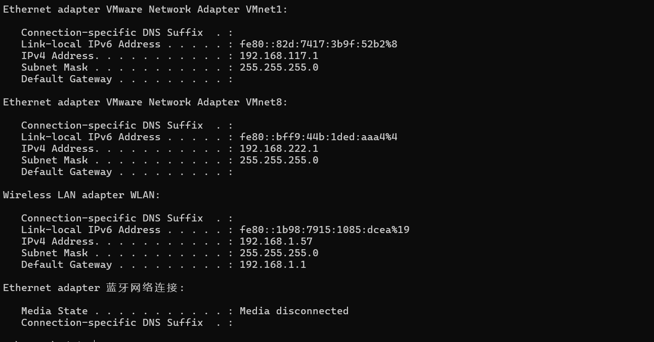This screenshot has height=342, width=654.
Task: Click the Bluetooth adapter's DNS Suffix label
Action: click(x=112, y=322)
